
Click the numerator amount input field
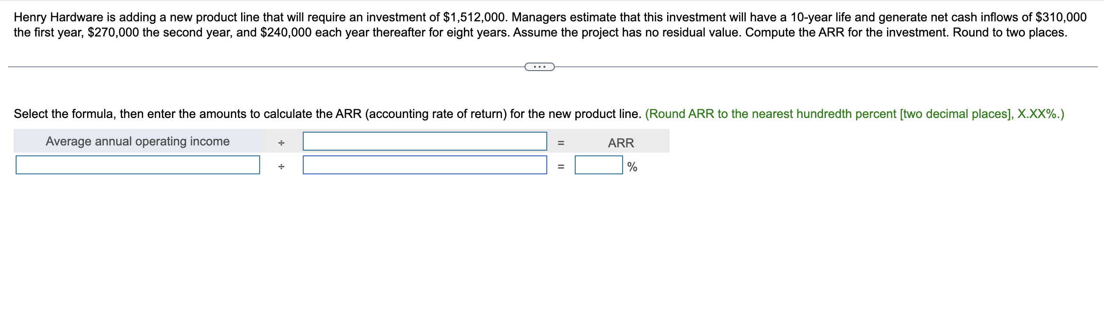(137, 165)
